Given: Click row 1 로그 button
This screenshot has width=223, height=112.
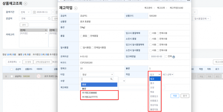Looking at the screenshot, I should pyautogui.click(x=217, y=76).
